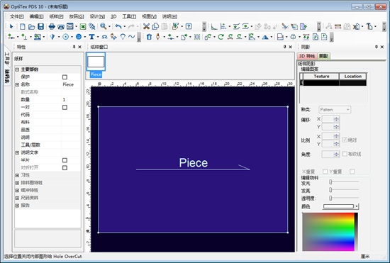The width and height of the screenshot is (390, 263).
Task: Pick a color from the spectrum palette
Action: pos(328,231)
